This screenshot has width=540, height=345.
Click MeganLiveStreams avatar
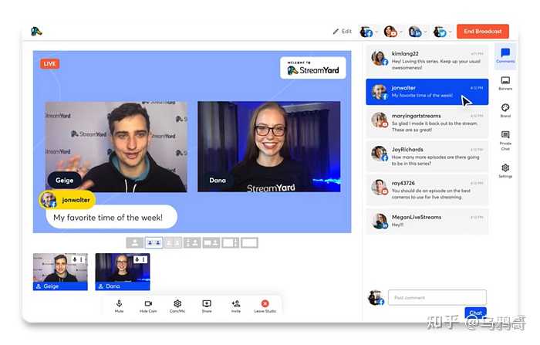click(x=380, y=221)
